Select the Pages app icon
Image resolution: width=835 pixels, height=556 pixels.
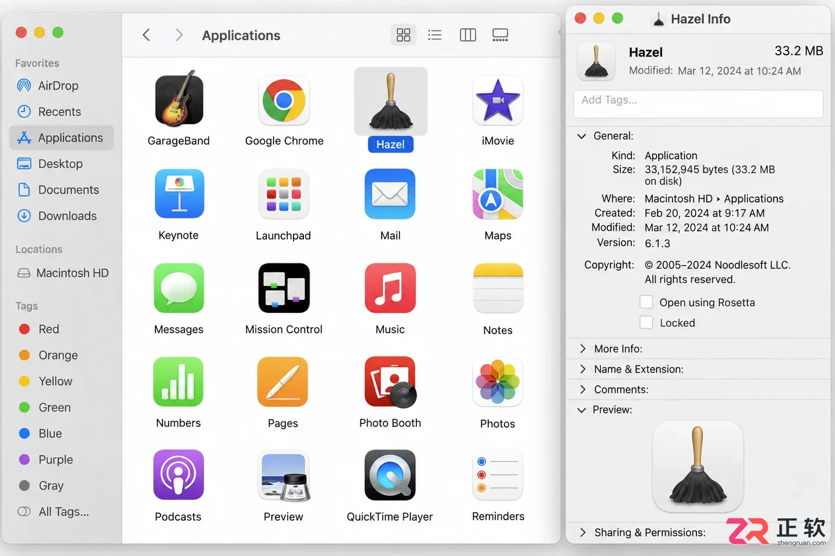(x=283, y=382)
